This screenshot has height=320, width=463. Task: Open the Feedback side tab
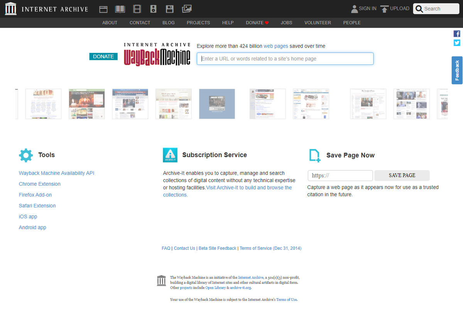point(457,70)
